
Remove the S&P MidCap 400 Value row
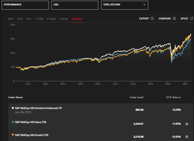click(x=187, y=124)
